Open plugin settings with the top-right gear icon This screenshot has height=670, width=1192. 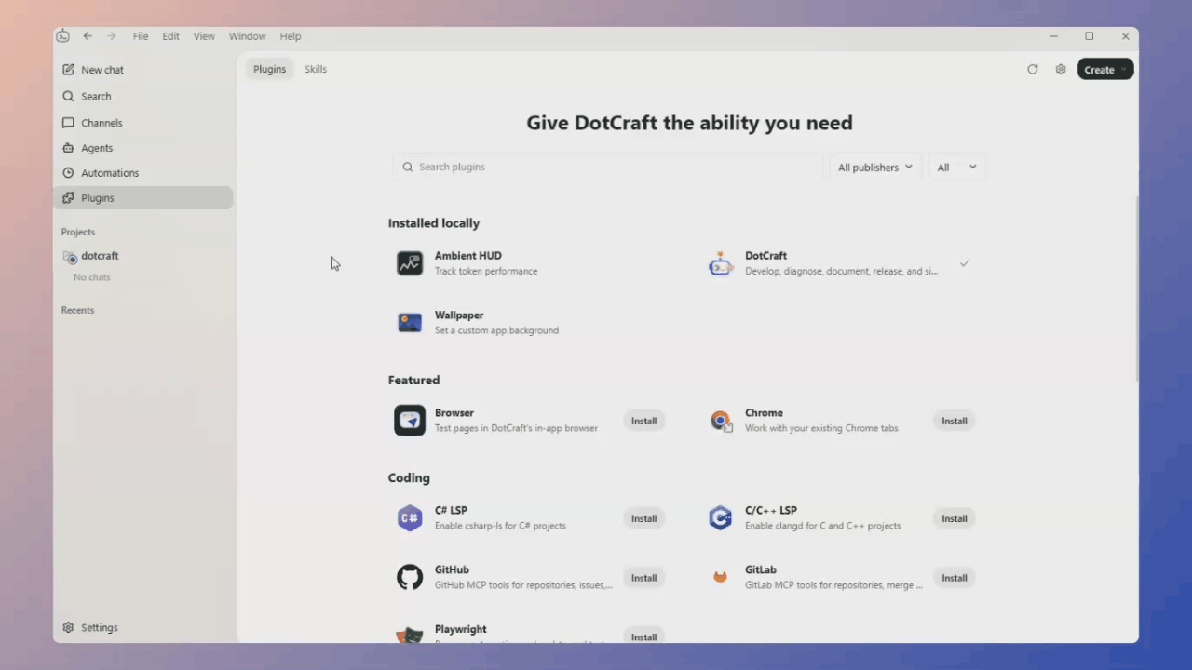1061,70
